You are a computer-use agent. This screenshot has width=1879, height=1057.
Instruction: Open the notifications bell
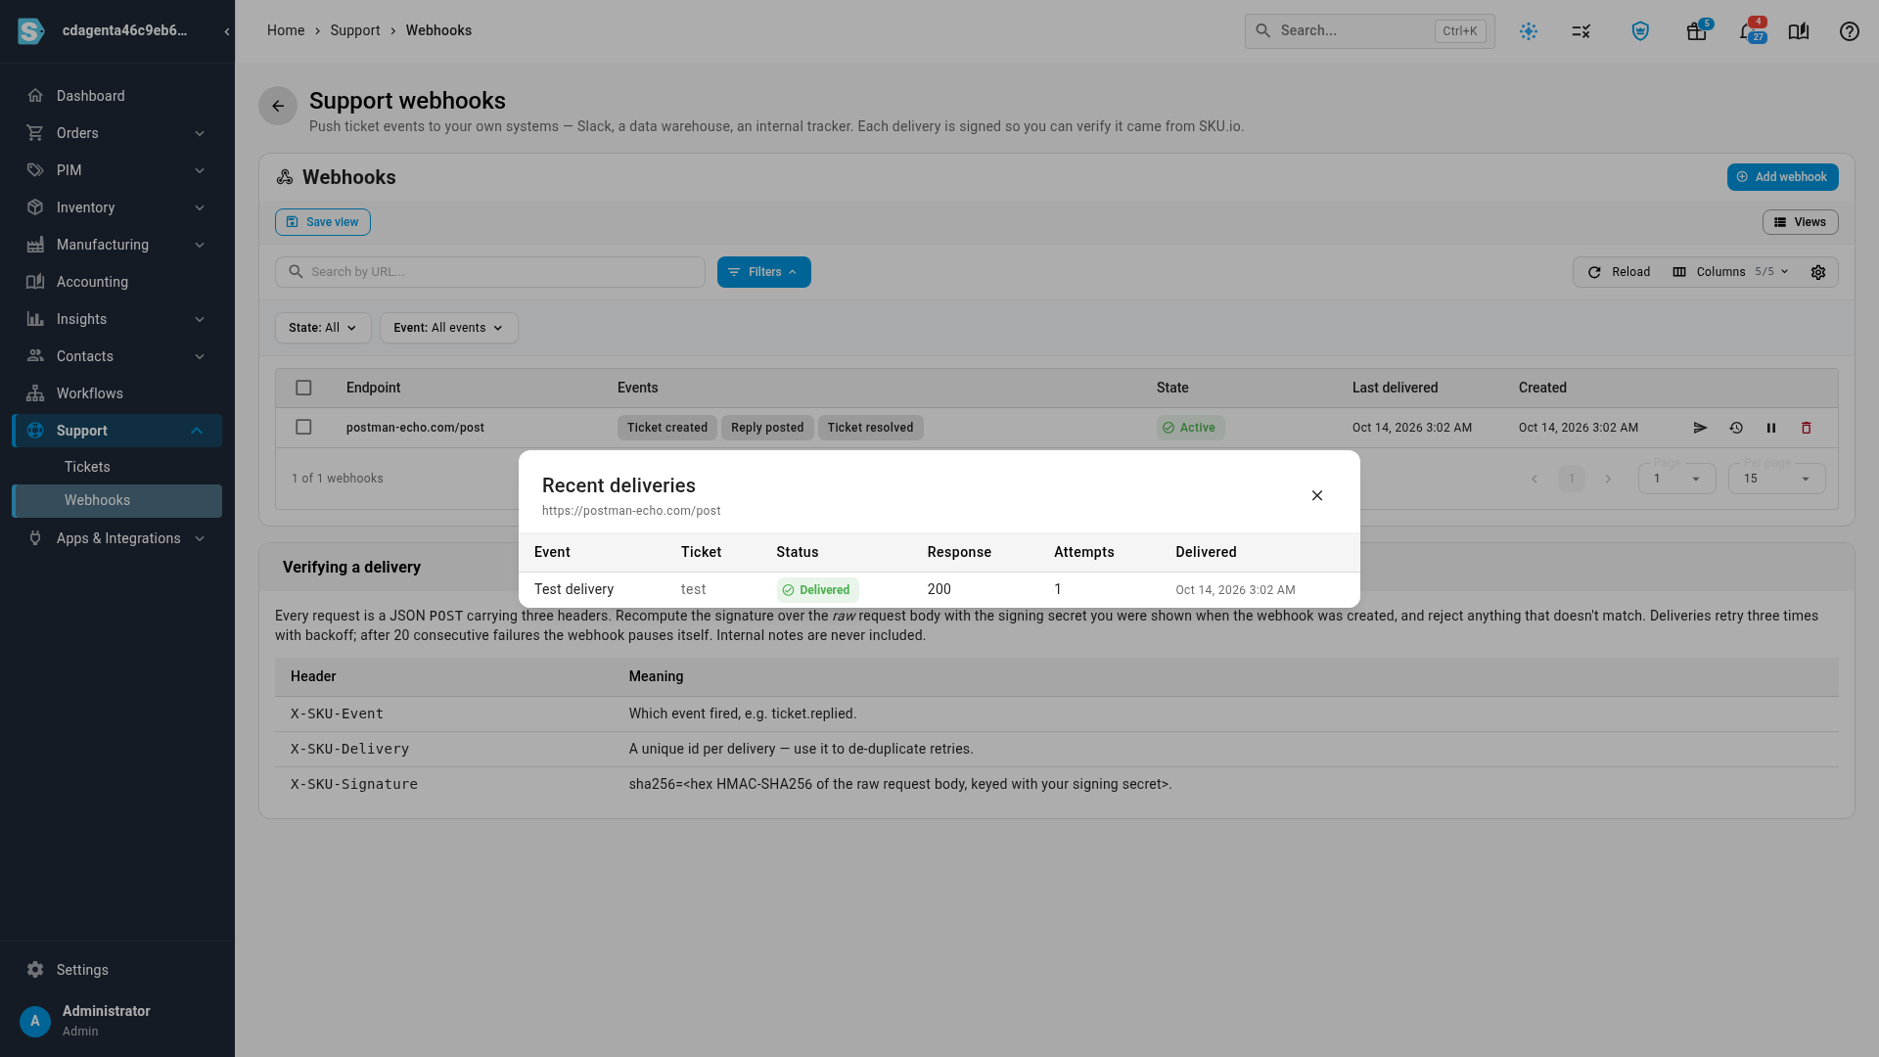point(1749,31)
